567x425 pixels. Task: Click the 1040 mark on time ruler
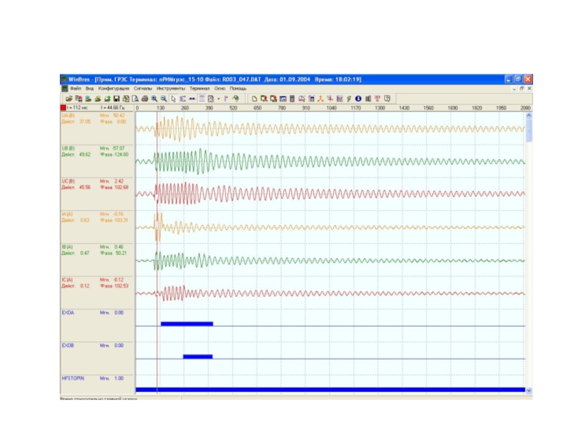pyautogui.click(x=331, y=108)
